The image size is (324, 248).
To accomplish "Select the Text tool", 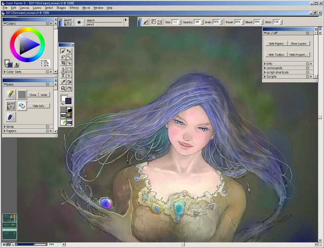I will (x=63, y=75).
